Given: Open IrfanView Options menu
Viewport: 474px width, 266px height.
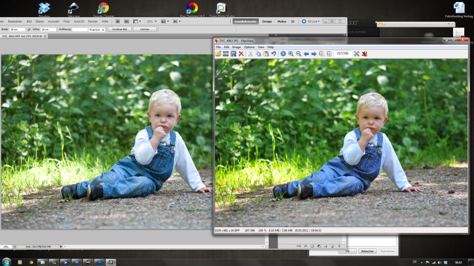Looking at the screenshot, I should [x=249, y=47].
